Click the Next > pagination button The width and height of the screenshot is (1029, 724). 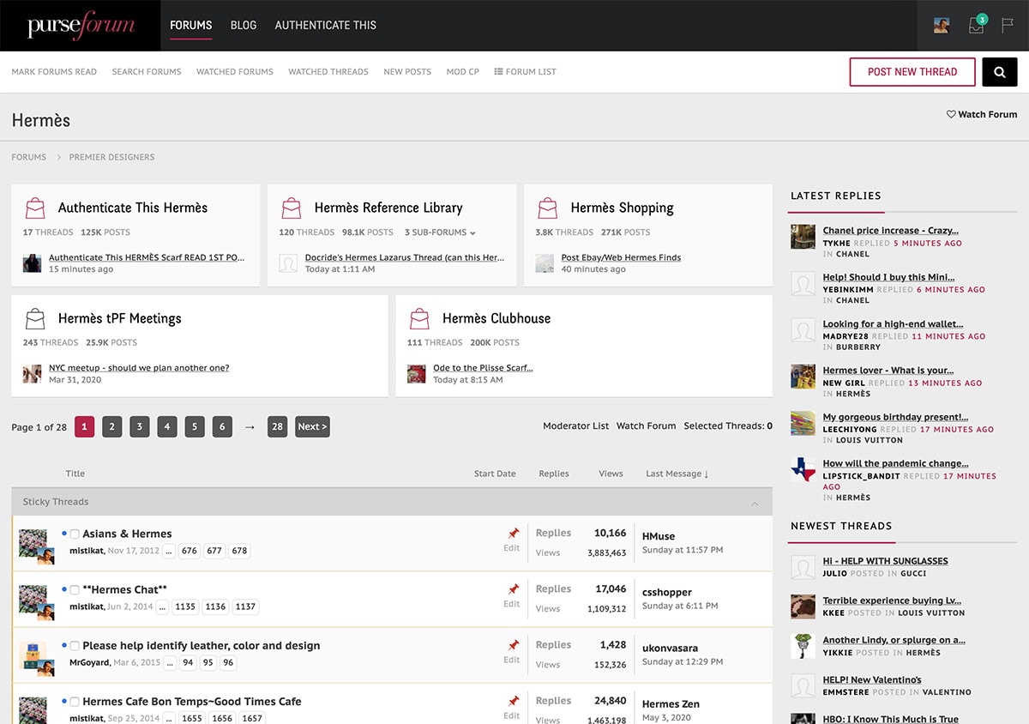pos(312,426)
